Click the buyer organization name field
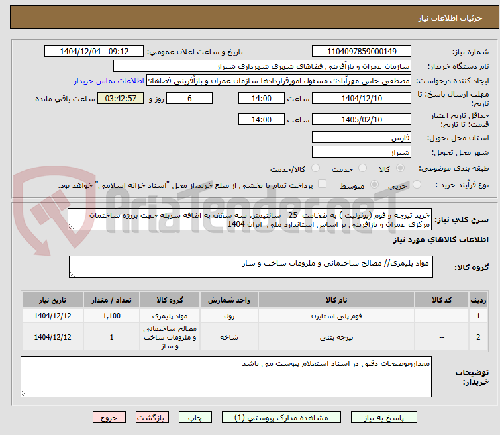This screenshot has height=435, width=500. 262,66
